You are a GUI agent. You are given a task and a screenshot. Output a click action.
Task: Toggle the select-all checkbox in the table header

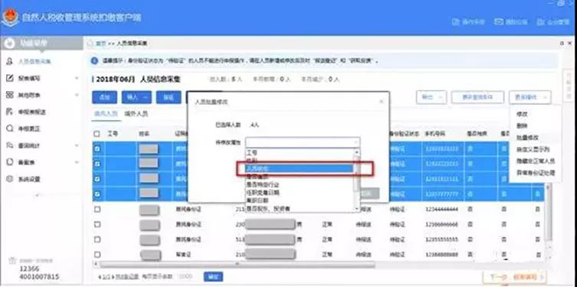97,134
